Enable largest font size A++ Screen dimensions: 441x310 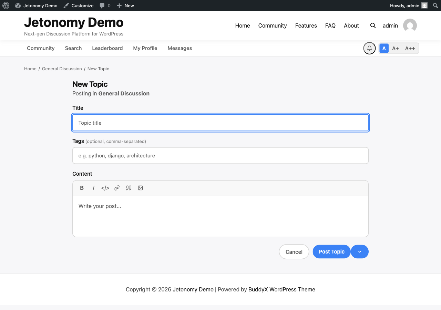[410, 48]
